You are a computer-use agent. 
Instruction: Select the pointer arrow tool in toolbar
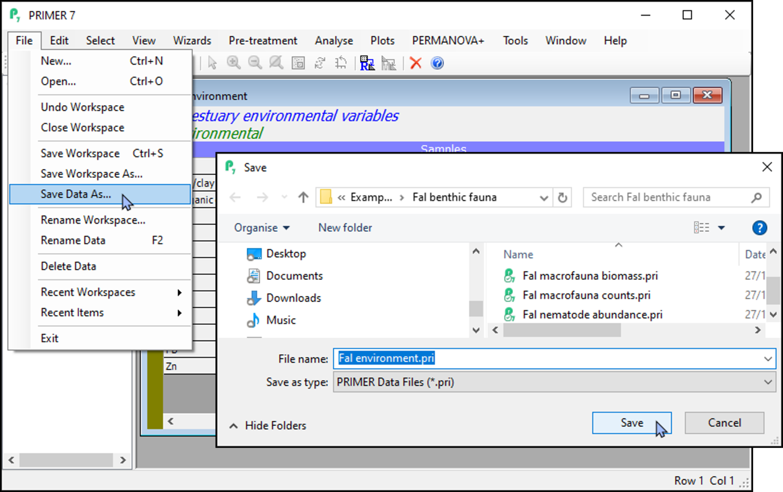pos(212,63)
